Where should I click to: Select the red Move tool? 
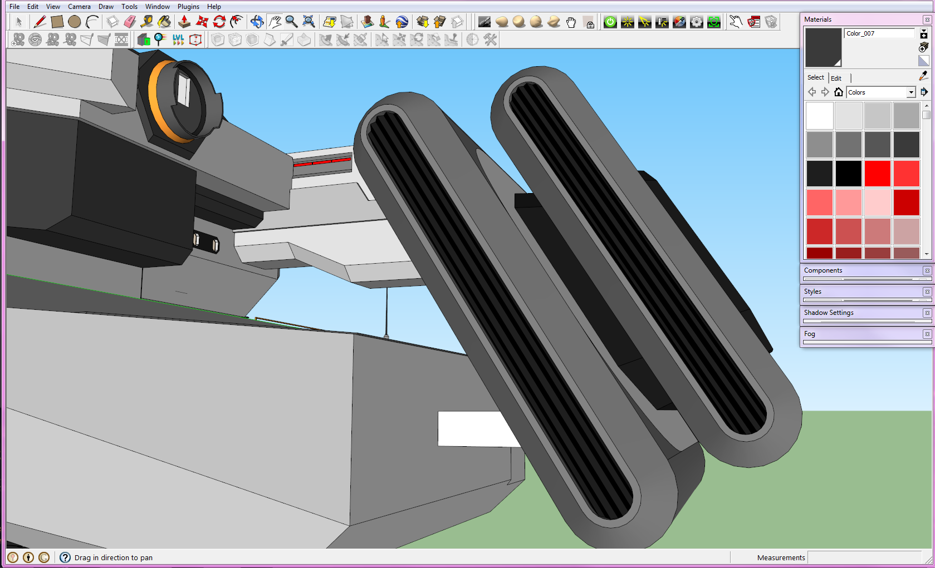pos(202,22)
